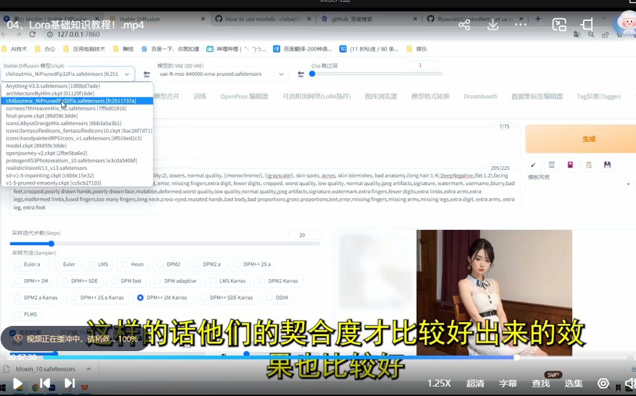Screen dimensions: 636x396
Task: Open the three-dots more options menu
Action: (x=521, y=25)
